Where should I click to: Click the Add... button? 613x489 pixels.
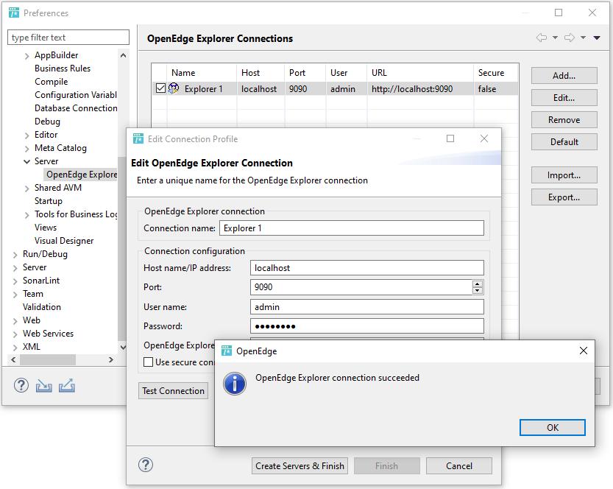point(564,76)
